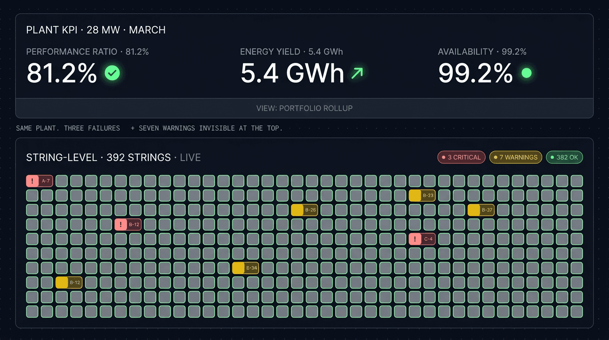Select the yellow warning tile B-37
The image size is (609, 340).
(481, 210)
